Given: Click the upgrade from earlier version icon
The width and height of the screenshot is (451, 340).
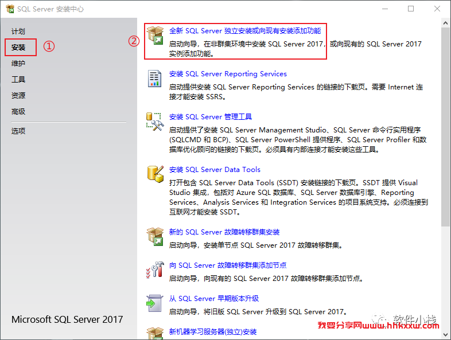Looking at the screenshot, I should coord(154,303).
